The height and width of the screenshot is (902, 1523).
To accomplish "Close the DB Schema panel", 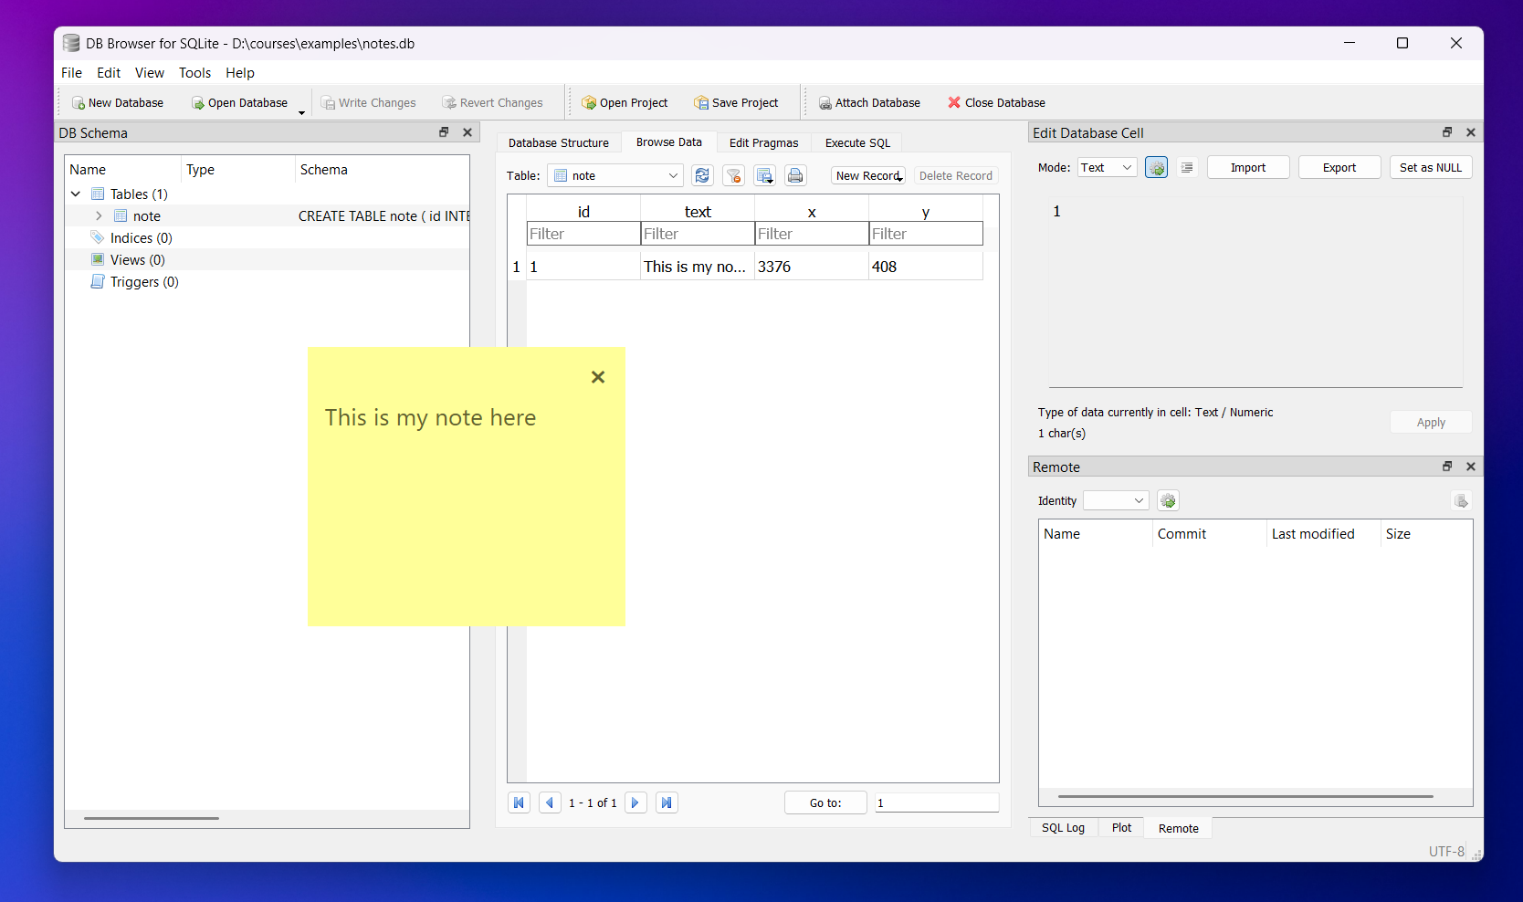I will click(x=467, y=132).
